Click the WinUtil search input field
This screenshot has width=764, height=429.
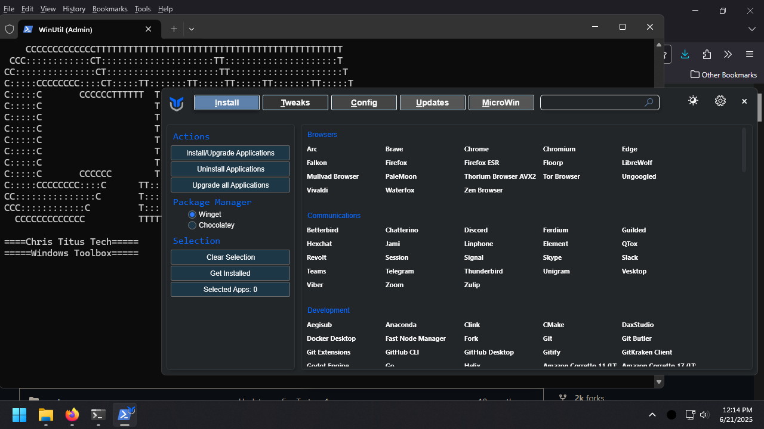[599, 102]
